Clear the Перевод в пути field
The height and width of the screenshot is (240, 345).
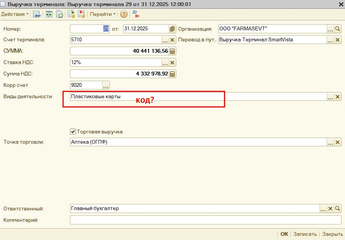[337, 40]
